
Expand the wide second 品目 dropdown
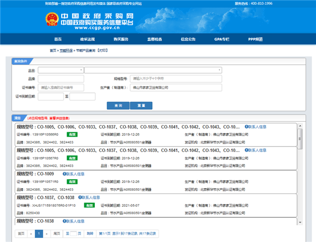point(153,70)
